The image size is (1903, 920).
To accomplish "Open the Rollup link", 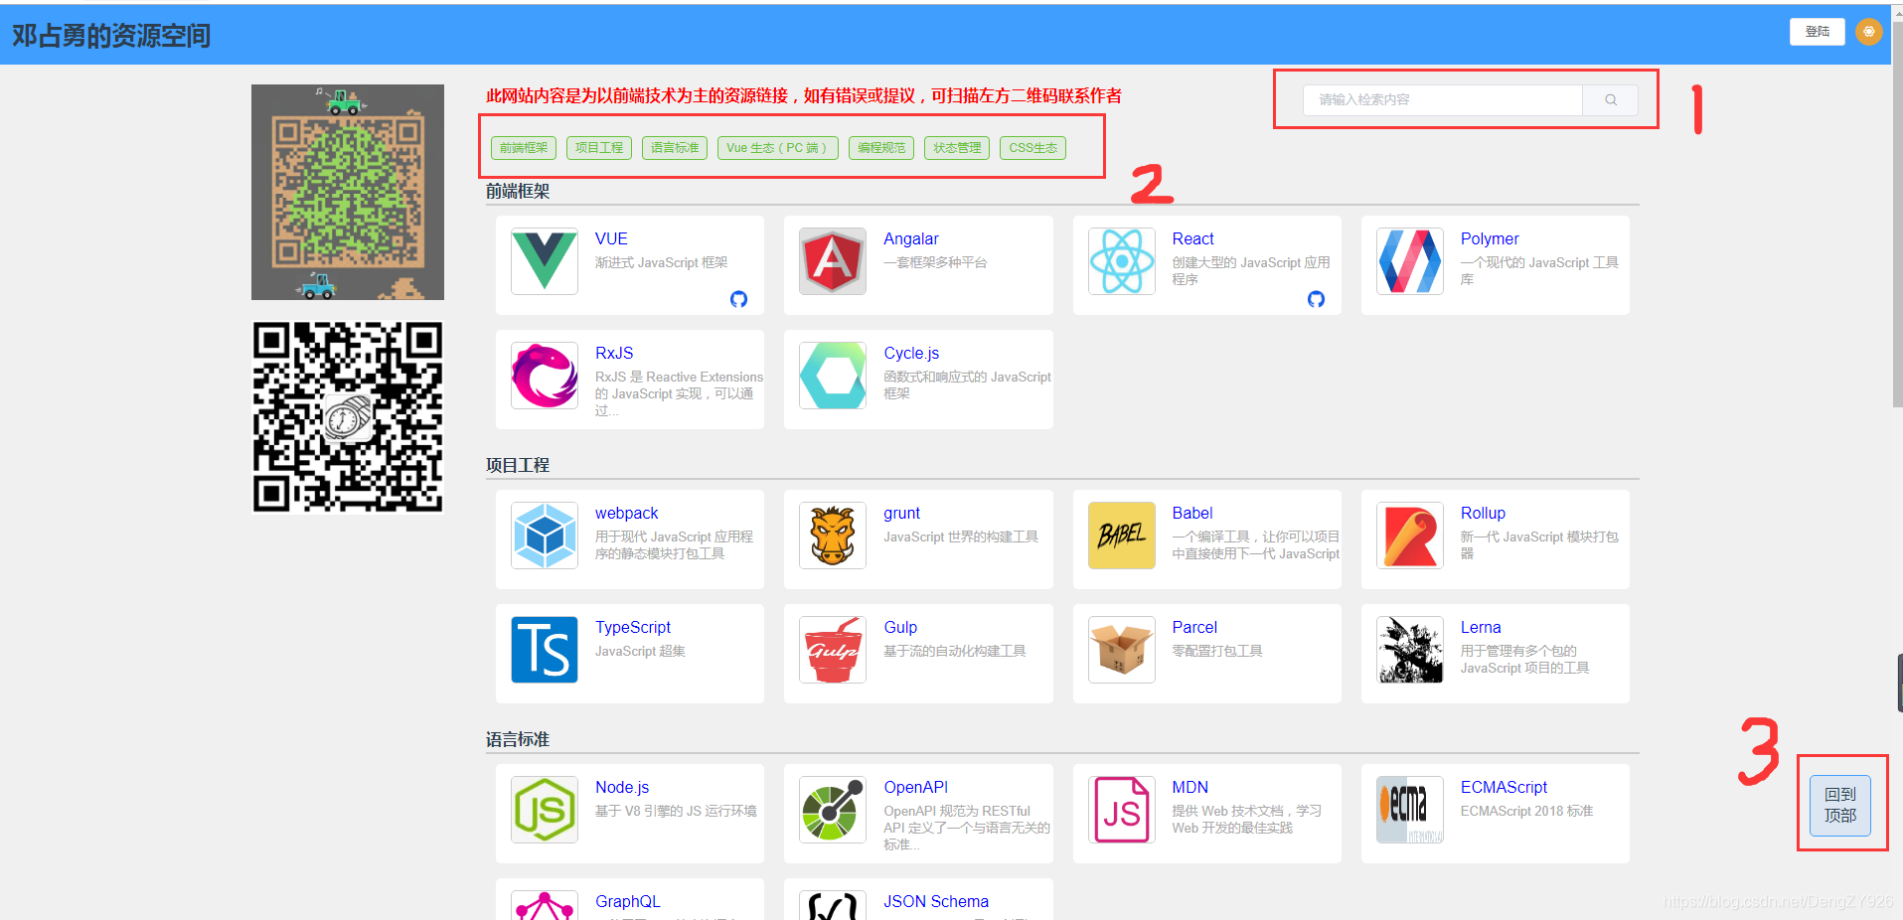I will click(1483, 513).
